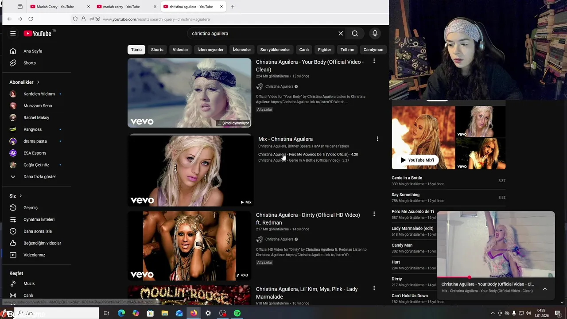
Task: Go forward with the browser forward arrow
Action: pyautogui.click(x=20, y=19)
